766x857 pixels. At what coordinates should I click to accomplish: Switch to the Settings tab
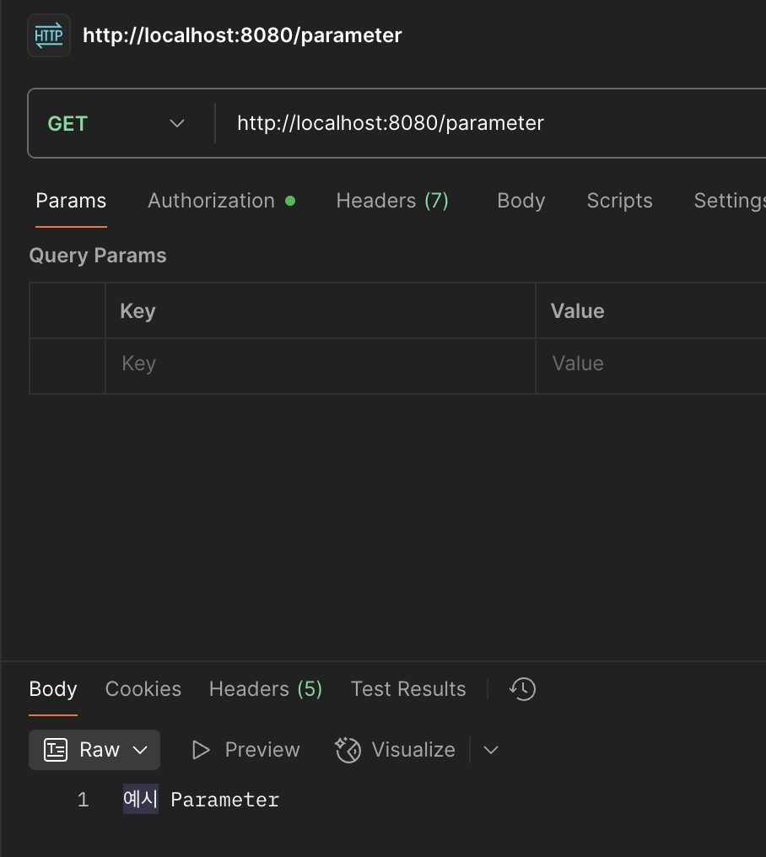point(729,201)
